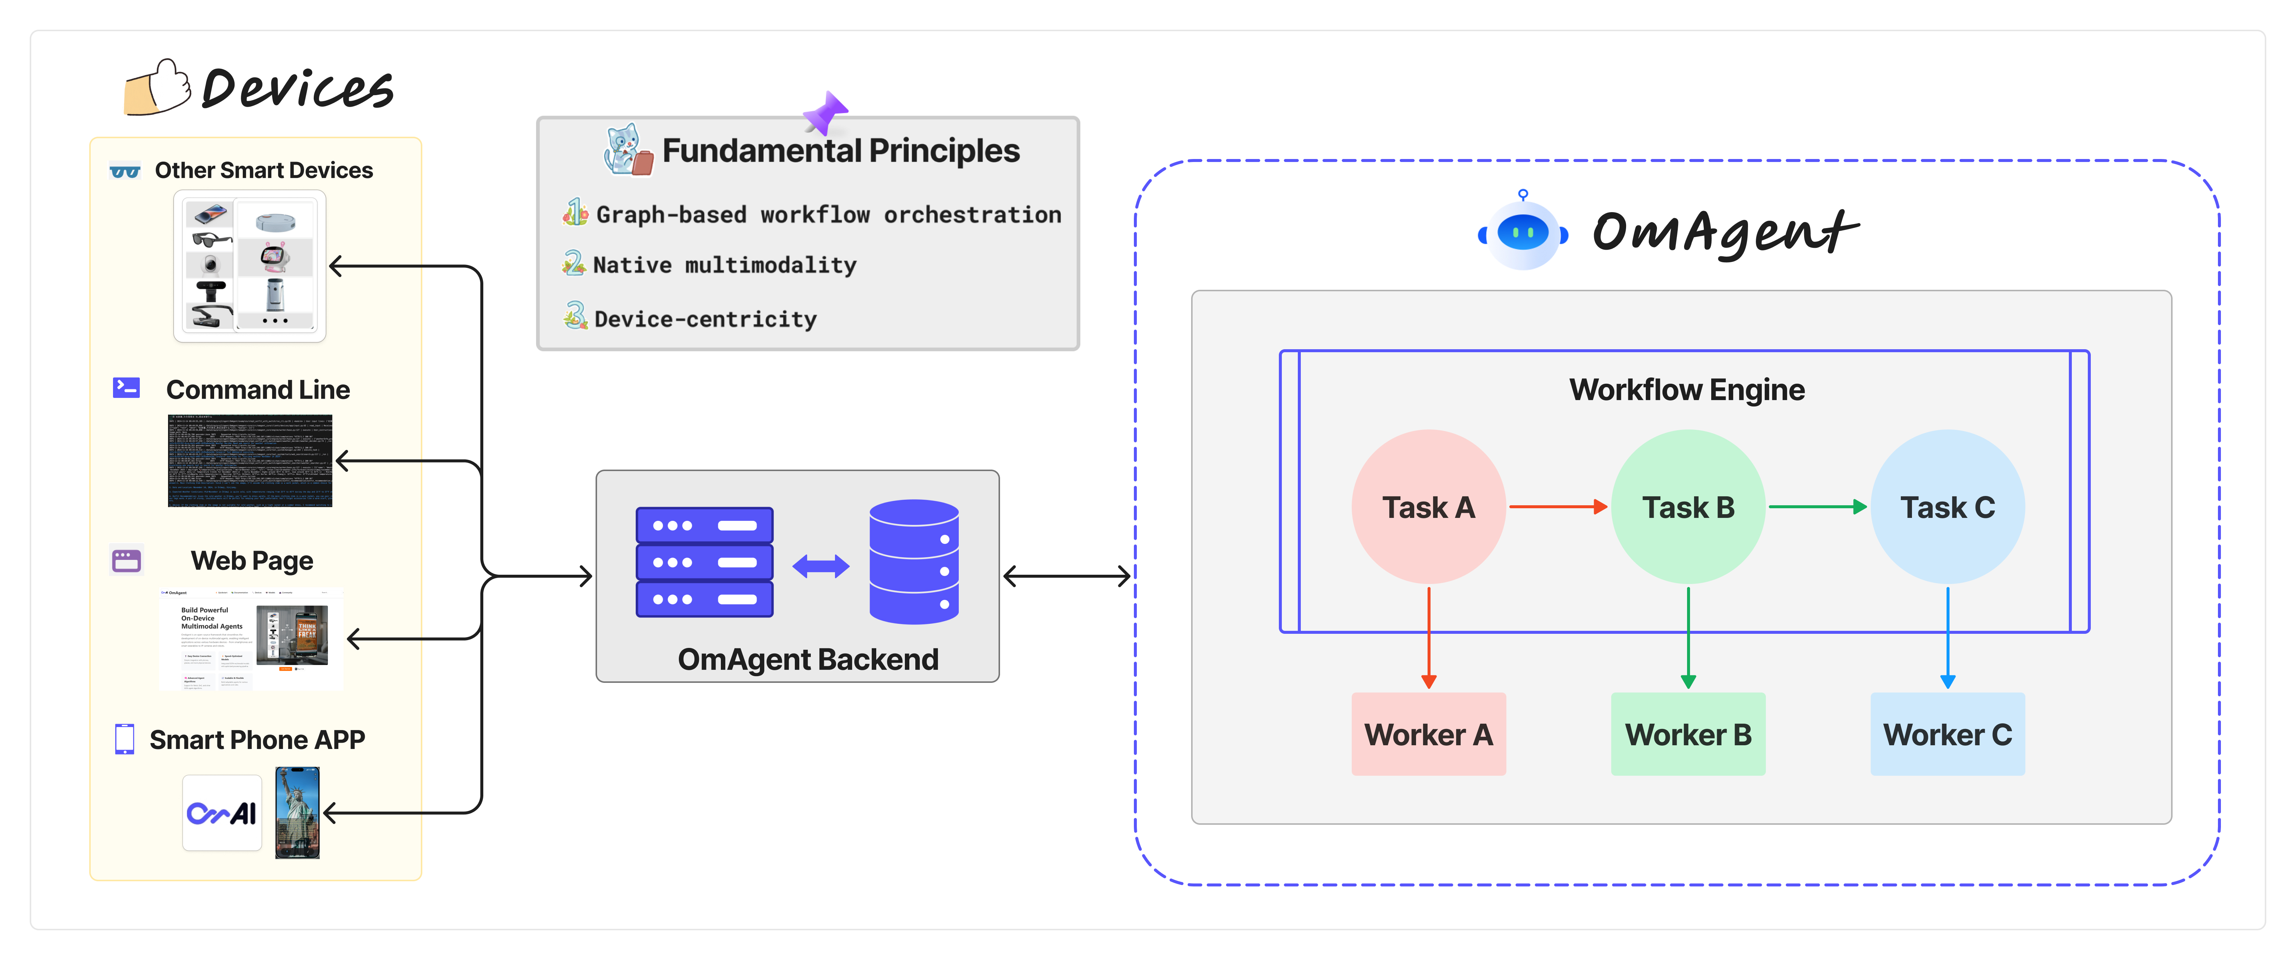Click the Fundamental Principles heading
Screen dimensions: 2296x960
click(x=841, y=150)
